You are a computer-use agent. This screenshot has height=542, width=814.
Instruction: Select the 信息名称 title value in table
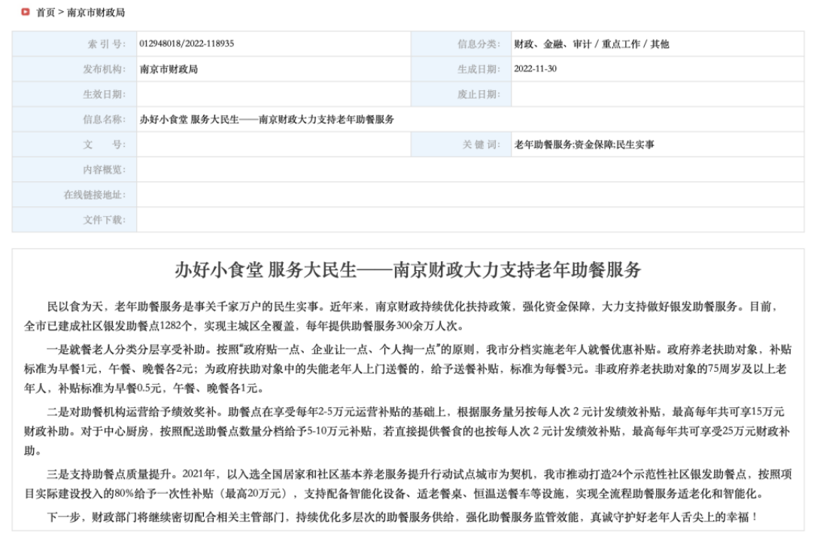[x=267, y=120]
